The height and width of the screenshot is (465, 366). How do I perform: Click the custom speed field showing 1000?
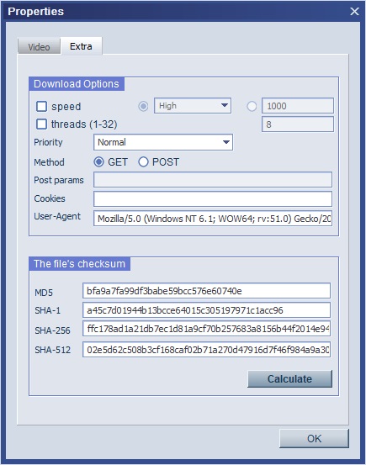click(298, 106)
